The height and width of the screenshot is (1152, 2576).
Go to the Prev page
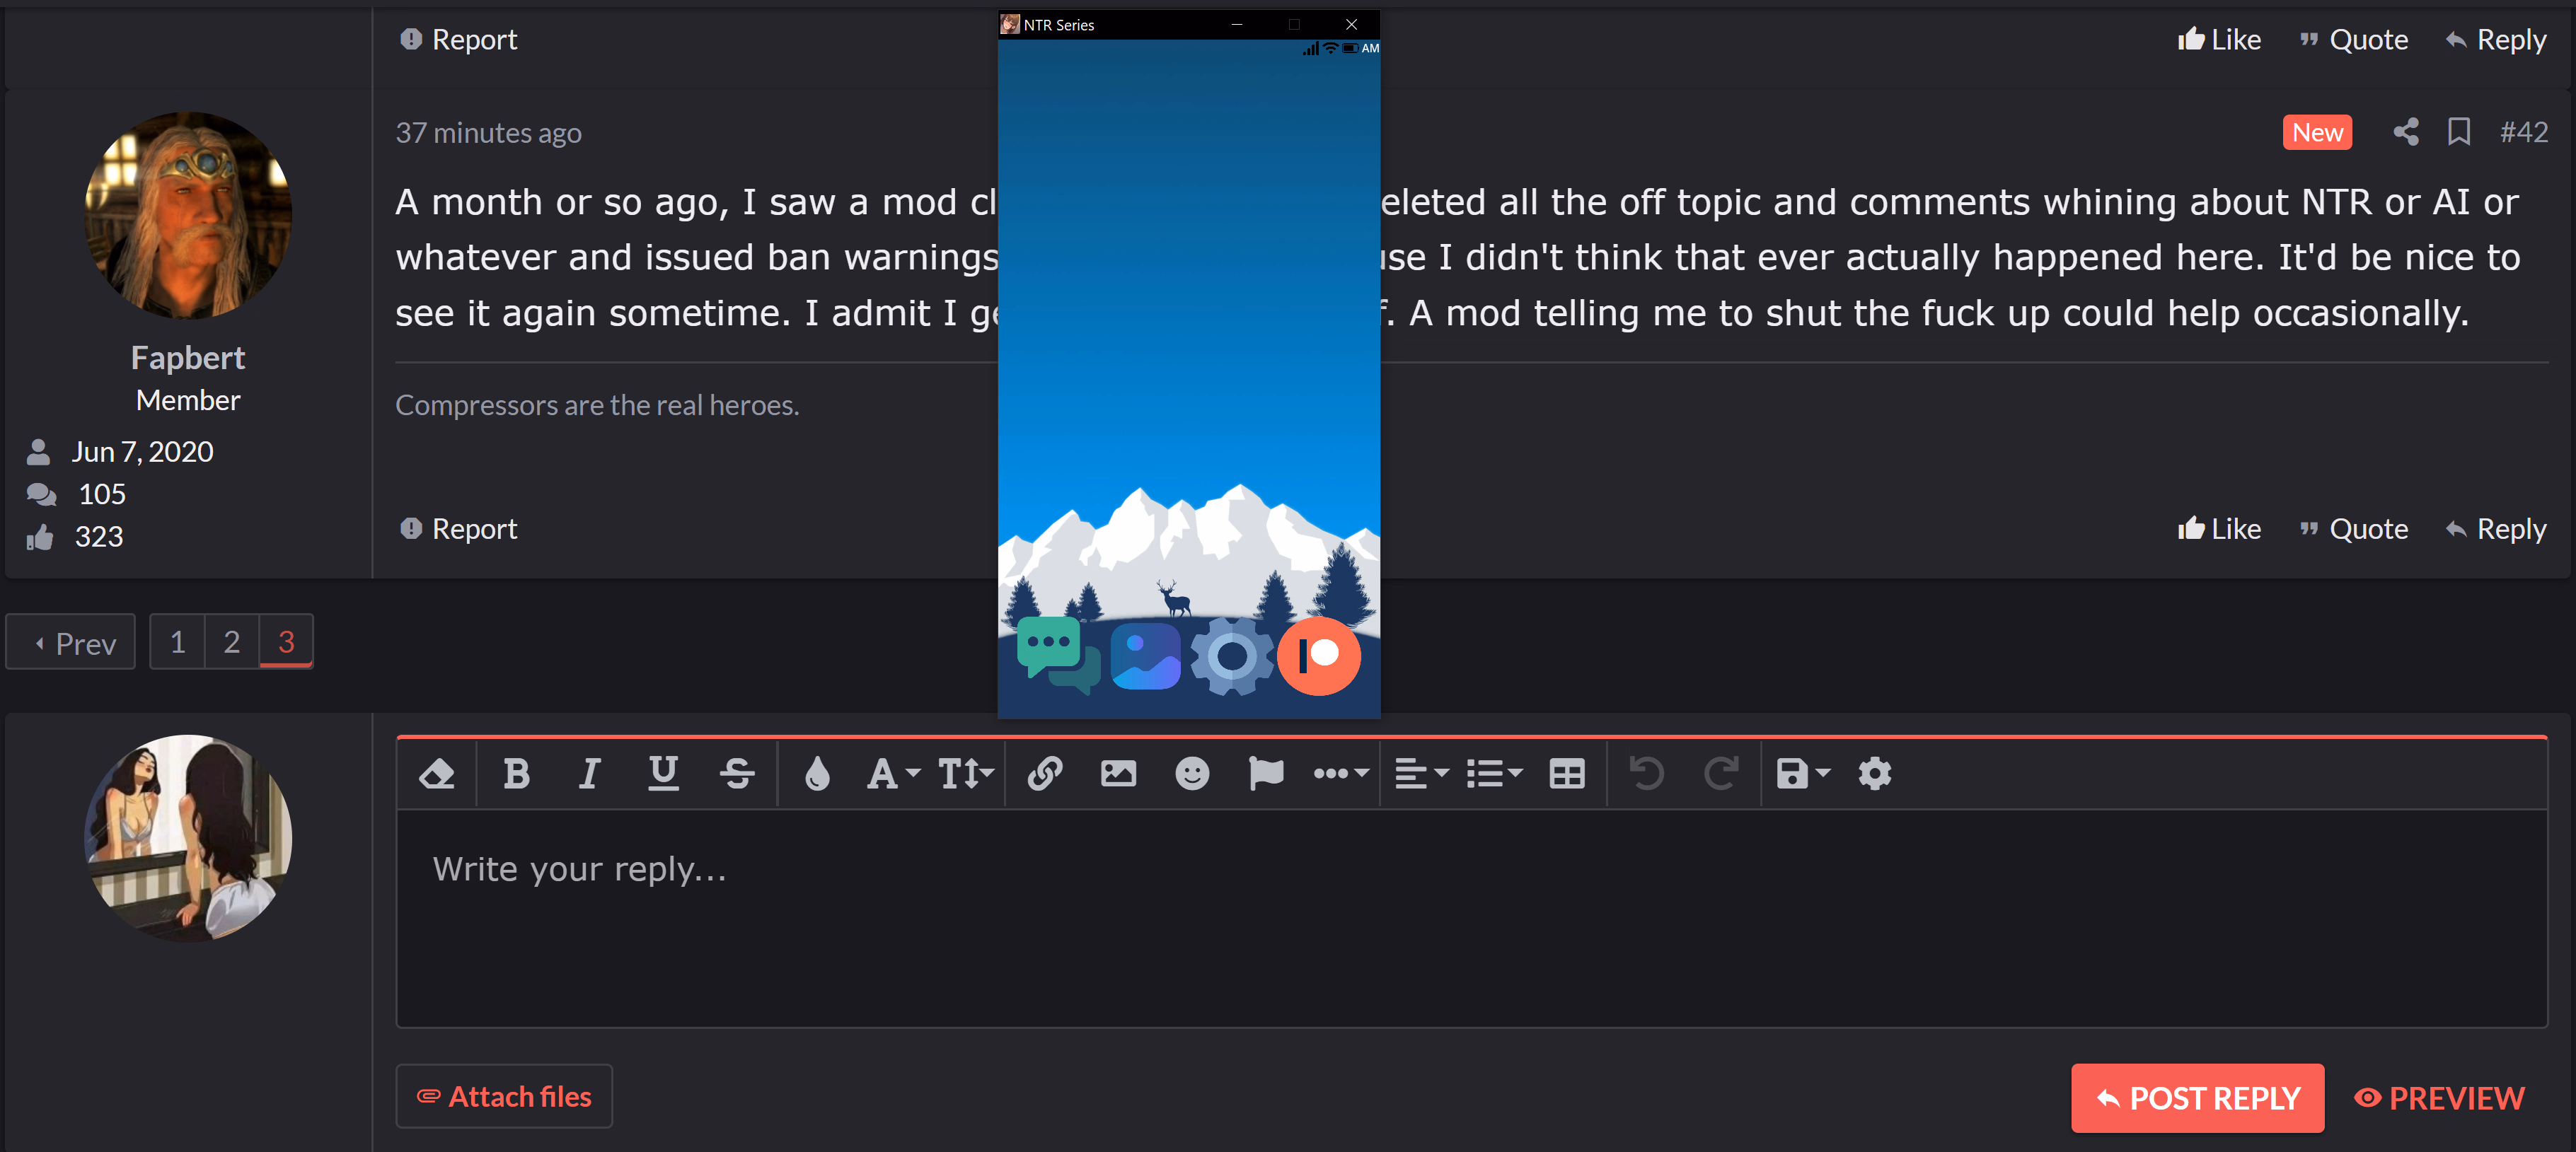[71, 642]
